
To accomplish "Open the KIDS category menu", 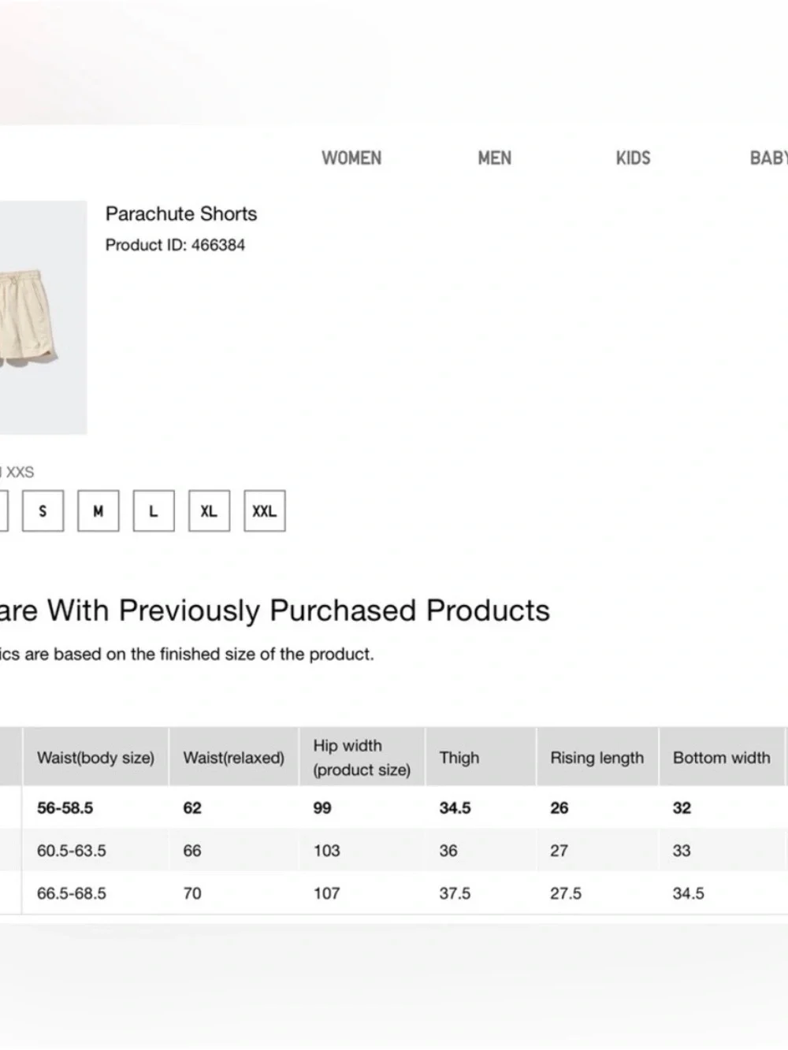I will 634,158.
